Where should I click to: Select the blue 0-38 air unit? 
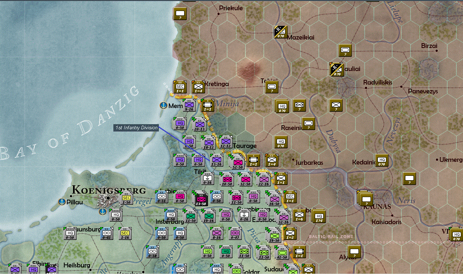[x=153, y=252]
